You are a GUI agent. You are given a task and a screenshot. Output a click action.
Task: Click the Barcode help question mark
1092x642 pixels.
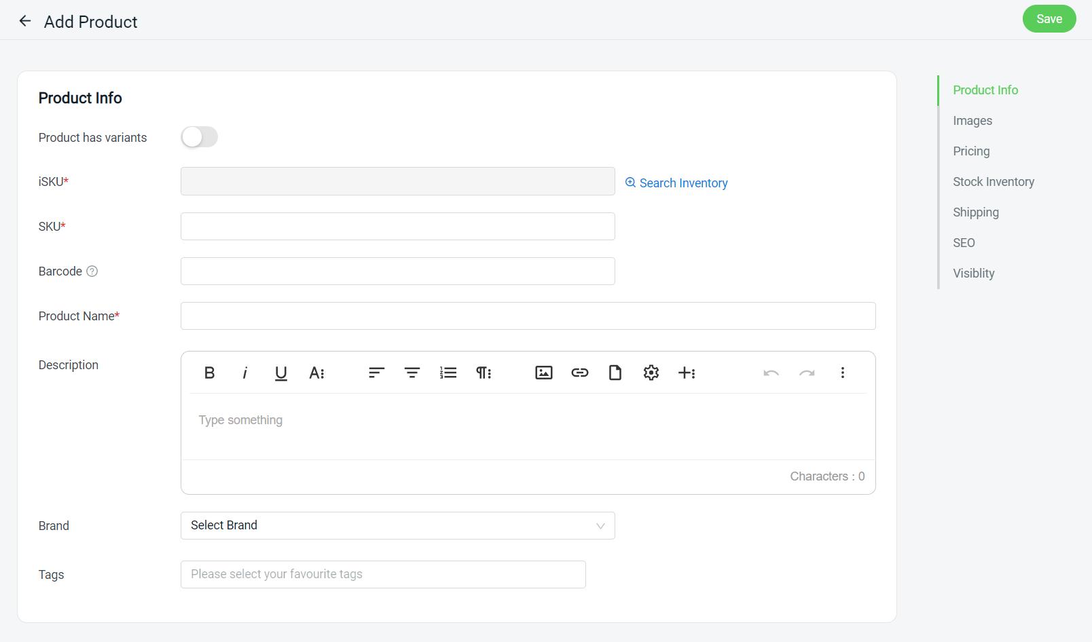92,271
